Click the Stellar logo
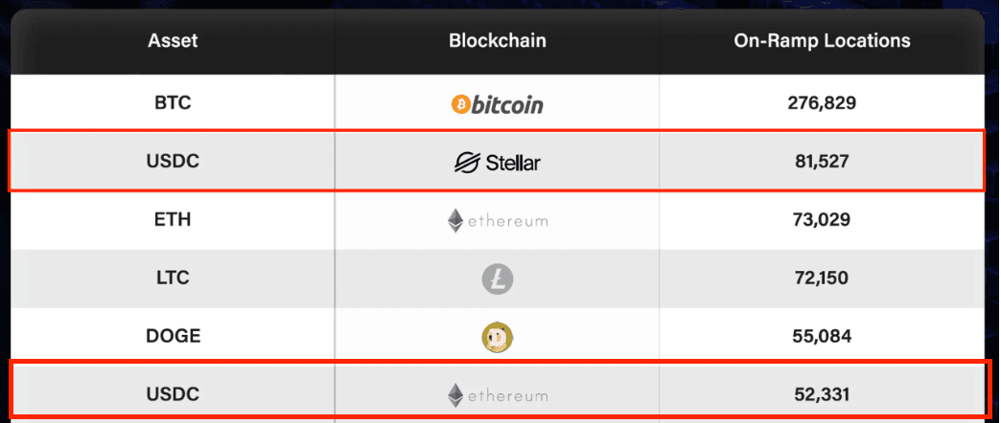Screen dimensions: 1001x423 [497, 163]
